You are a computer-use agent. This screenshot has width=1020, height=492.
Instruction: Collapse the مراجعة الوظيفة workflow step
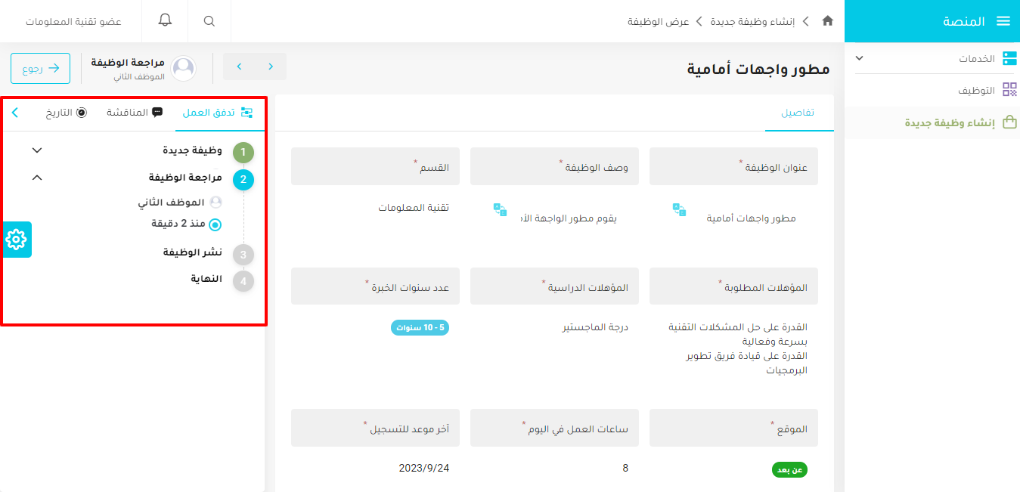[37, 178]
